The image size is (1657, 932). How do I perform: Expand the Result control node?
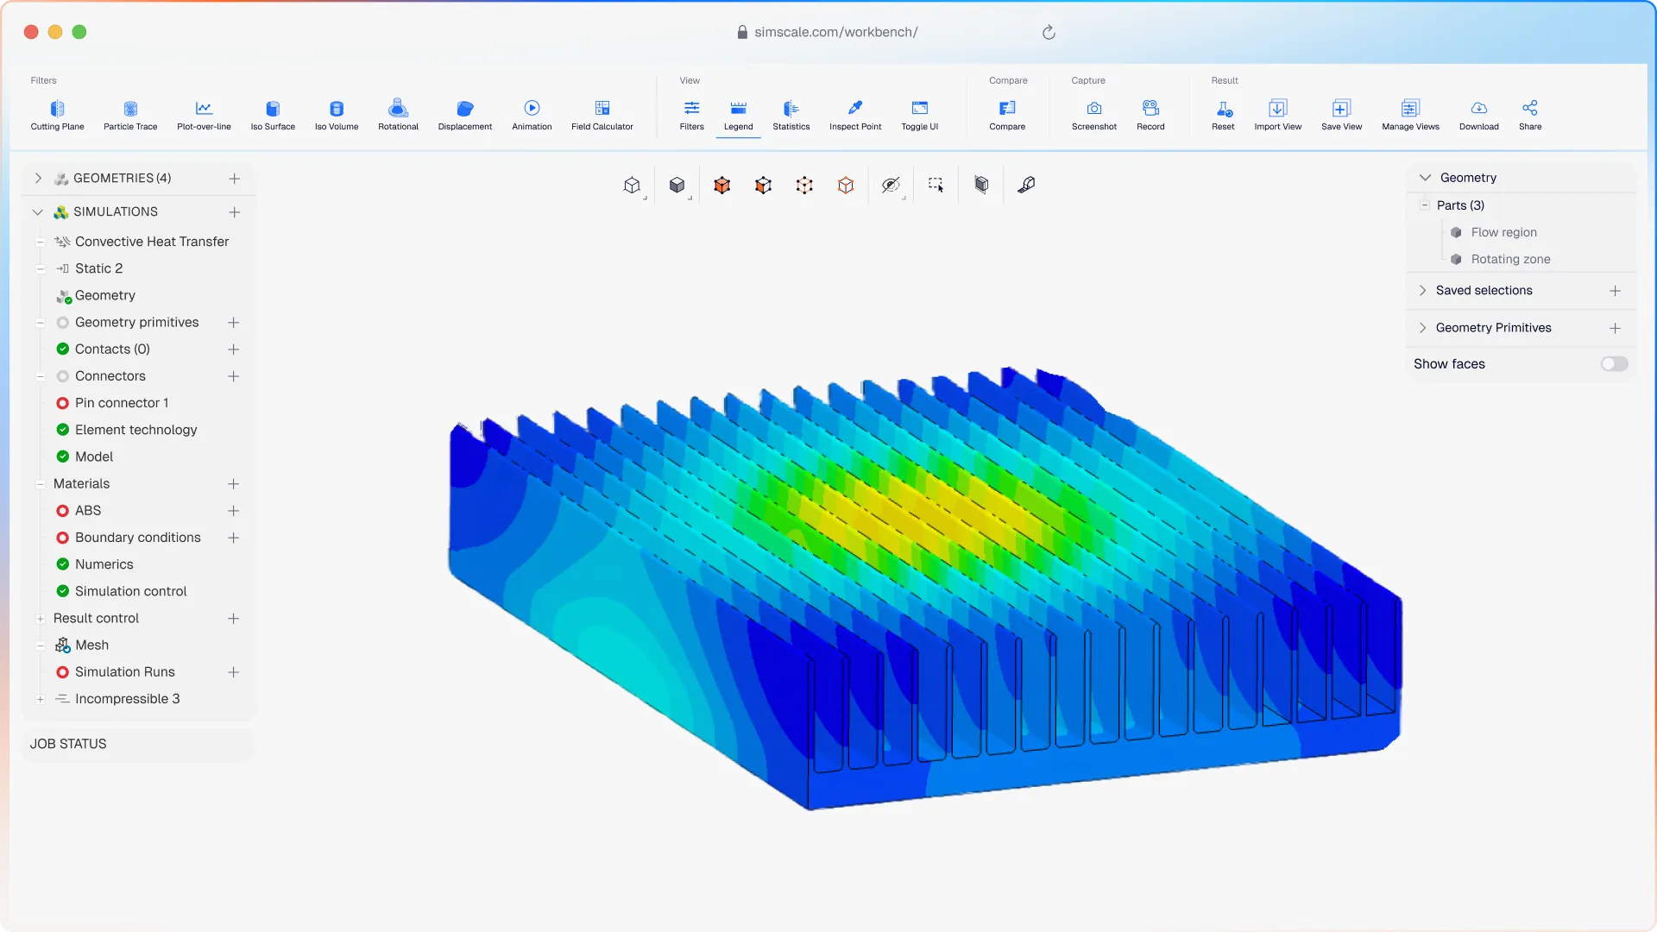click(x=41, y=619)
